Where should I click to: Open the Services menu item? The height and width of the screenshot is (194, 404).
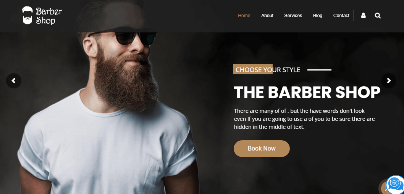click(293, 16)
